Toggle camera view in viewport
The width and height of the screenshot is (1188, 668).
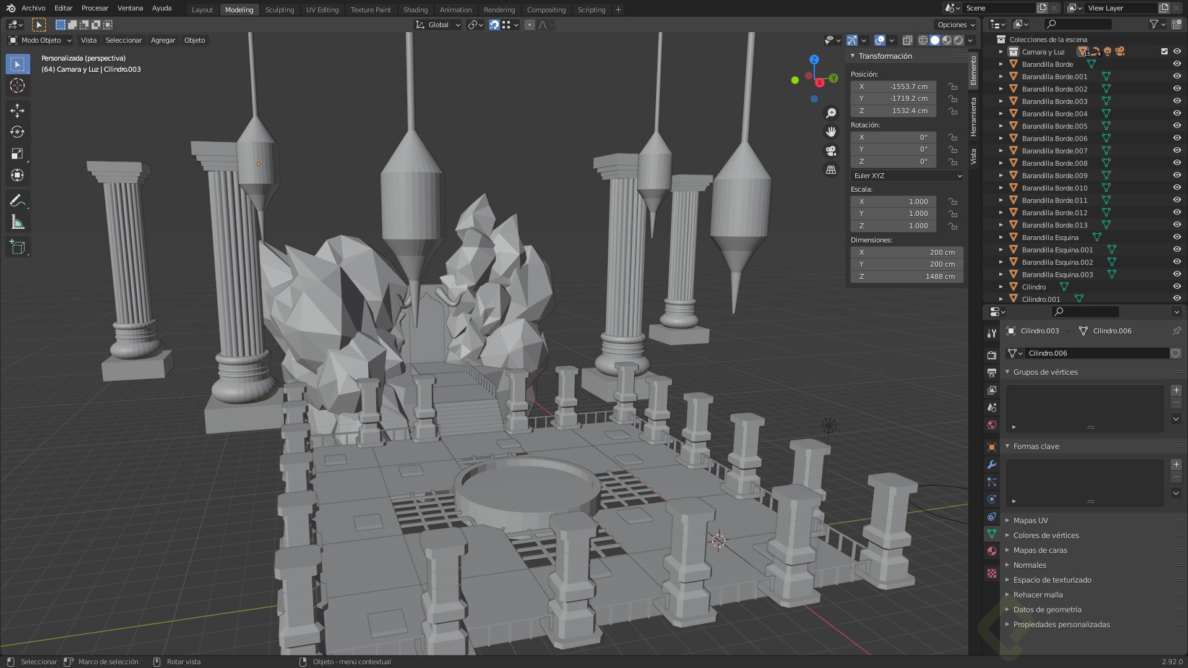pyautogui.click(x=831, y=151)
